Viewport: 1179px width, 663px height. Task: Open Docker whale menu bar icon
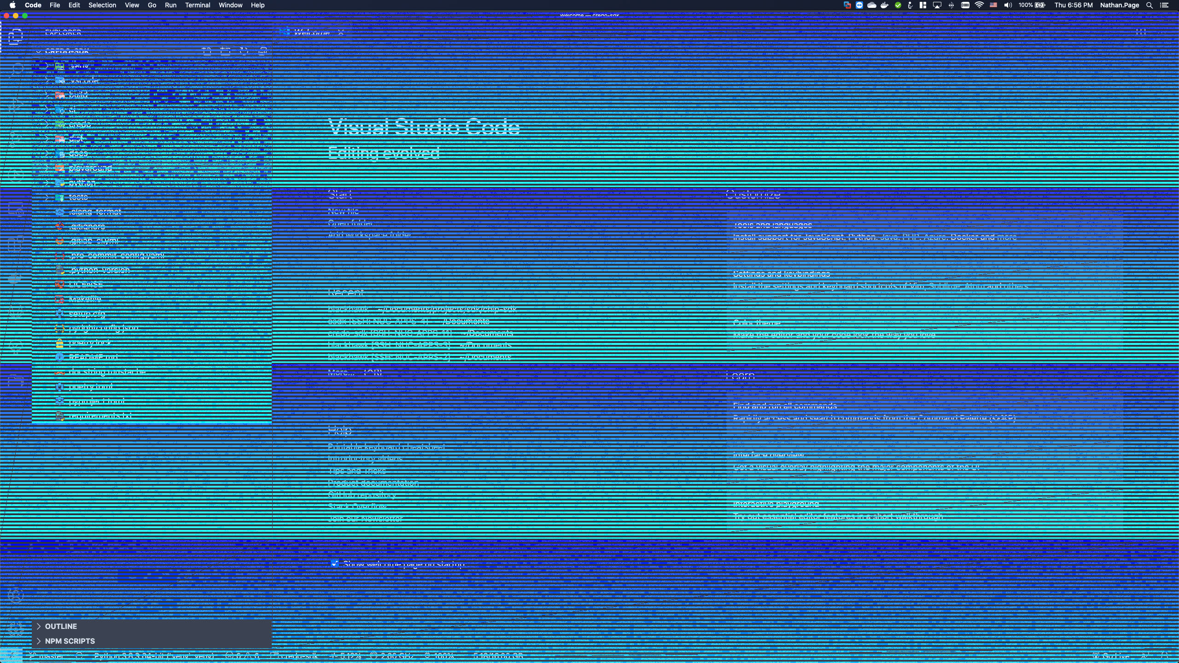tap(884, 5)
